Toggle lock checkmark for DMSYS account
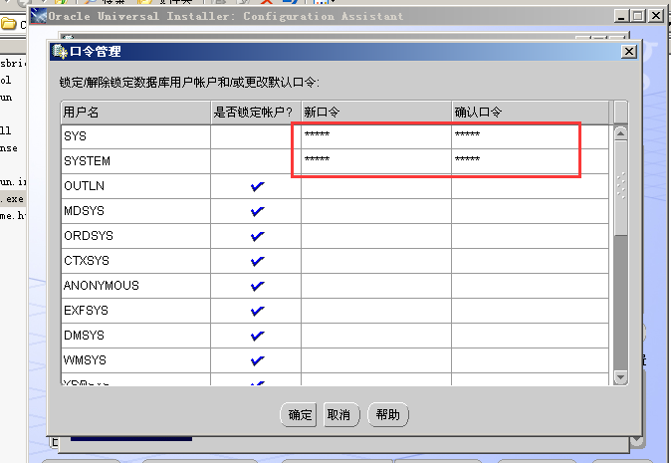 click(x=257, y=336)
